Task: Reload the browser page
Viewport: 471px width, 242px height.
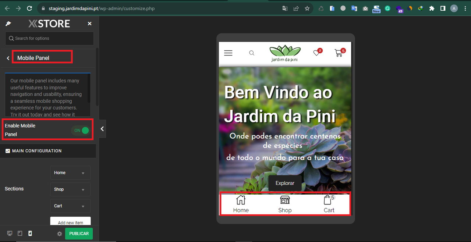Action: (30, 8)
